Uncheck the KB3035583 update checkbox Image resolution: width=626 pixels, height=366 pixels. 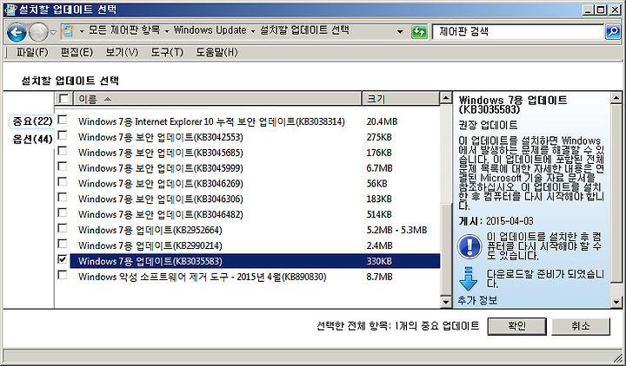(x=63, y=259)
